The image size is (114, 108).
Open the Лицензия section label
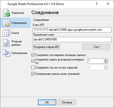pos(18,13)
